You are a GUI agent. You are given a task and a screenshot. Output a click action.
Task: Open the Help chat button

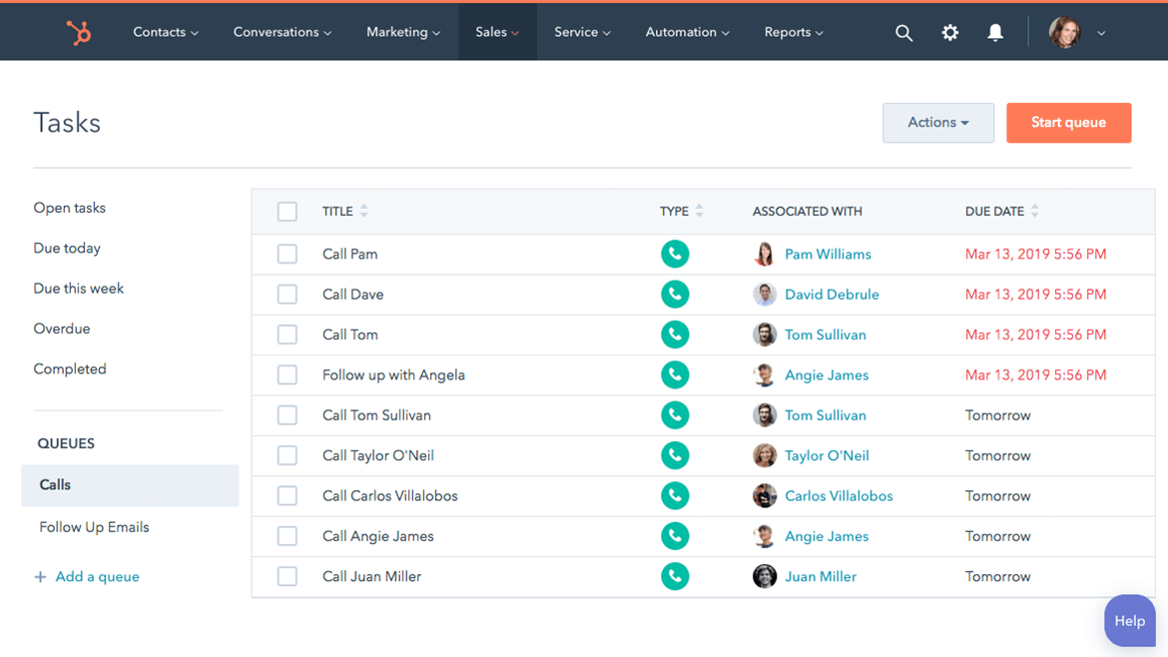click(x=1129, y=620)
